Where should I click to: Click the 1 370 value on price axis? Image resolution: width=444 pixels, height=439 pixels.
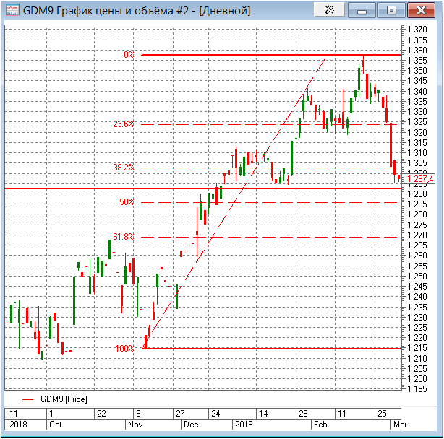419,30
